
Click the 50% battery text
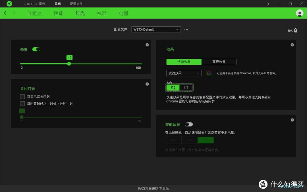[x=290, y=31]
